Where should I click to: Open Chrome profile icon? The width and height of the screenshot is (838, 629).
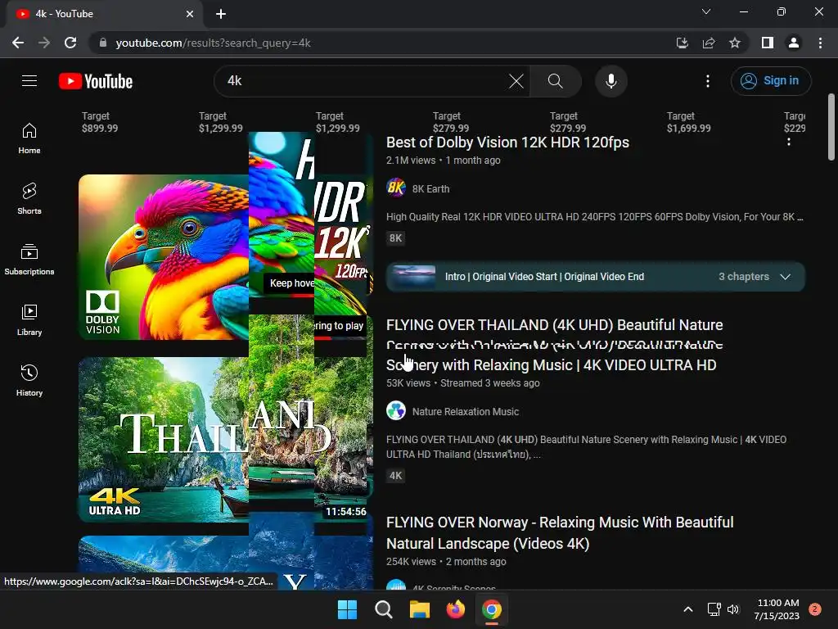(794, 43)
